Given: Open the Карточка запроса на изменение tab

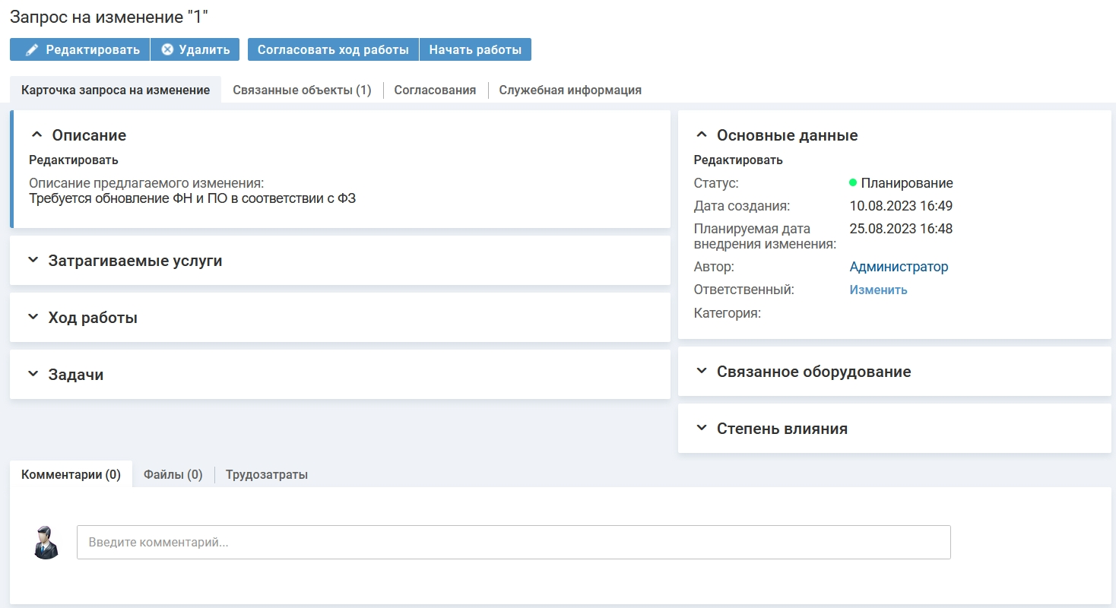Looking at the screenshot, I should (116, 90).
